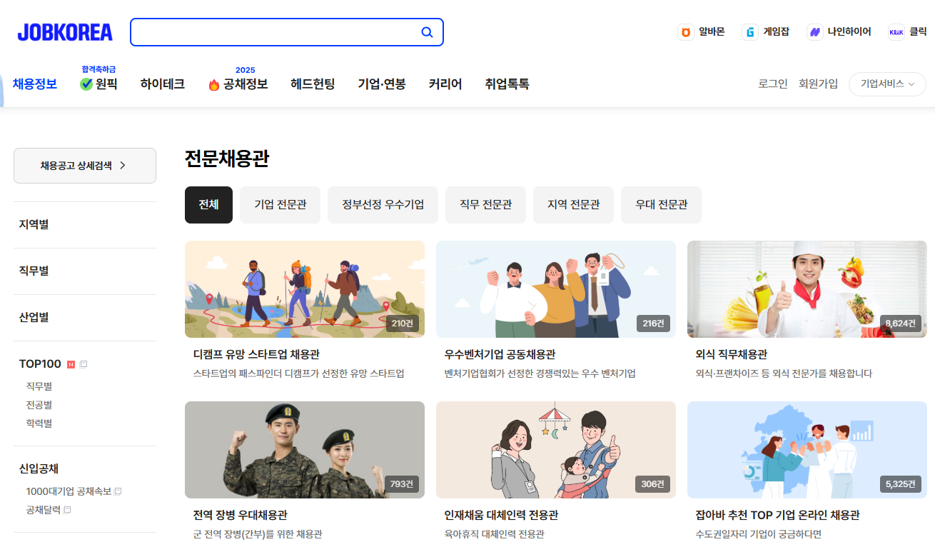Click the red N badge next to TOP100
Viewport: 935px width, 547px height.
pyautogui.click(x=70, y=363)
